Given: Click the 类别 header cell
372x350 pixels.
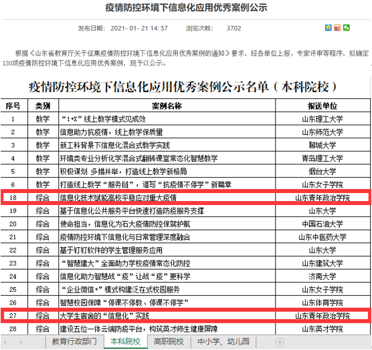Looking at the screenshot, I should click(43, 106).
